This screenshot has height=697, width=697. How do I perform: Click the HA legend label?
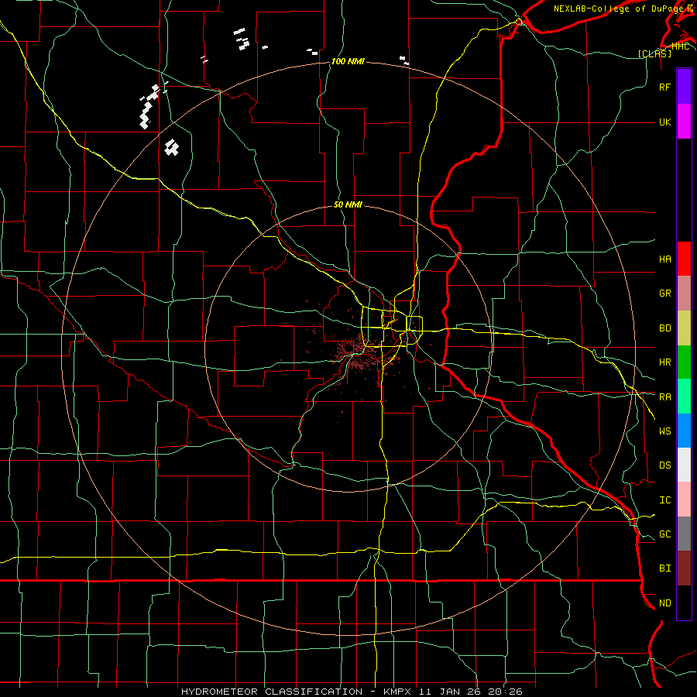pos(664,259)
